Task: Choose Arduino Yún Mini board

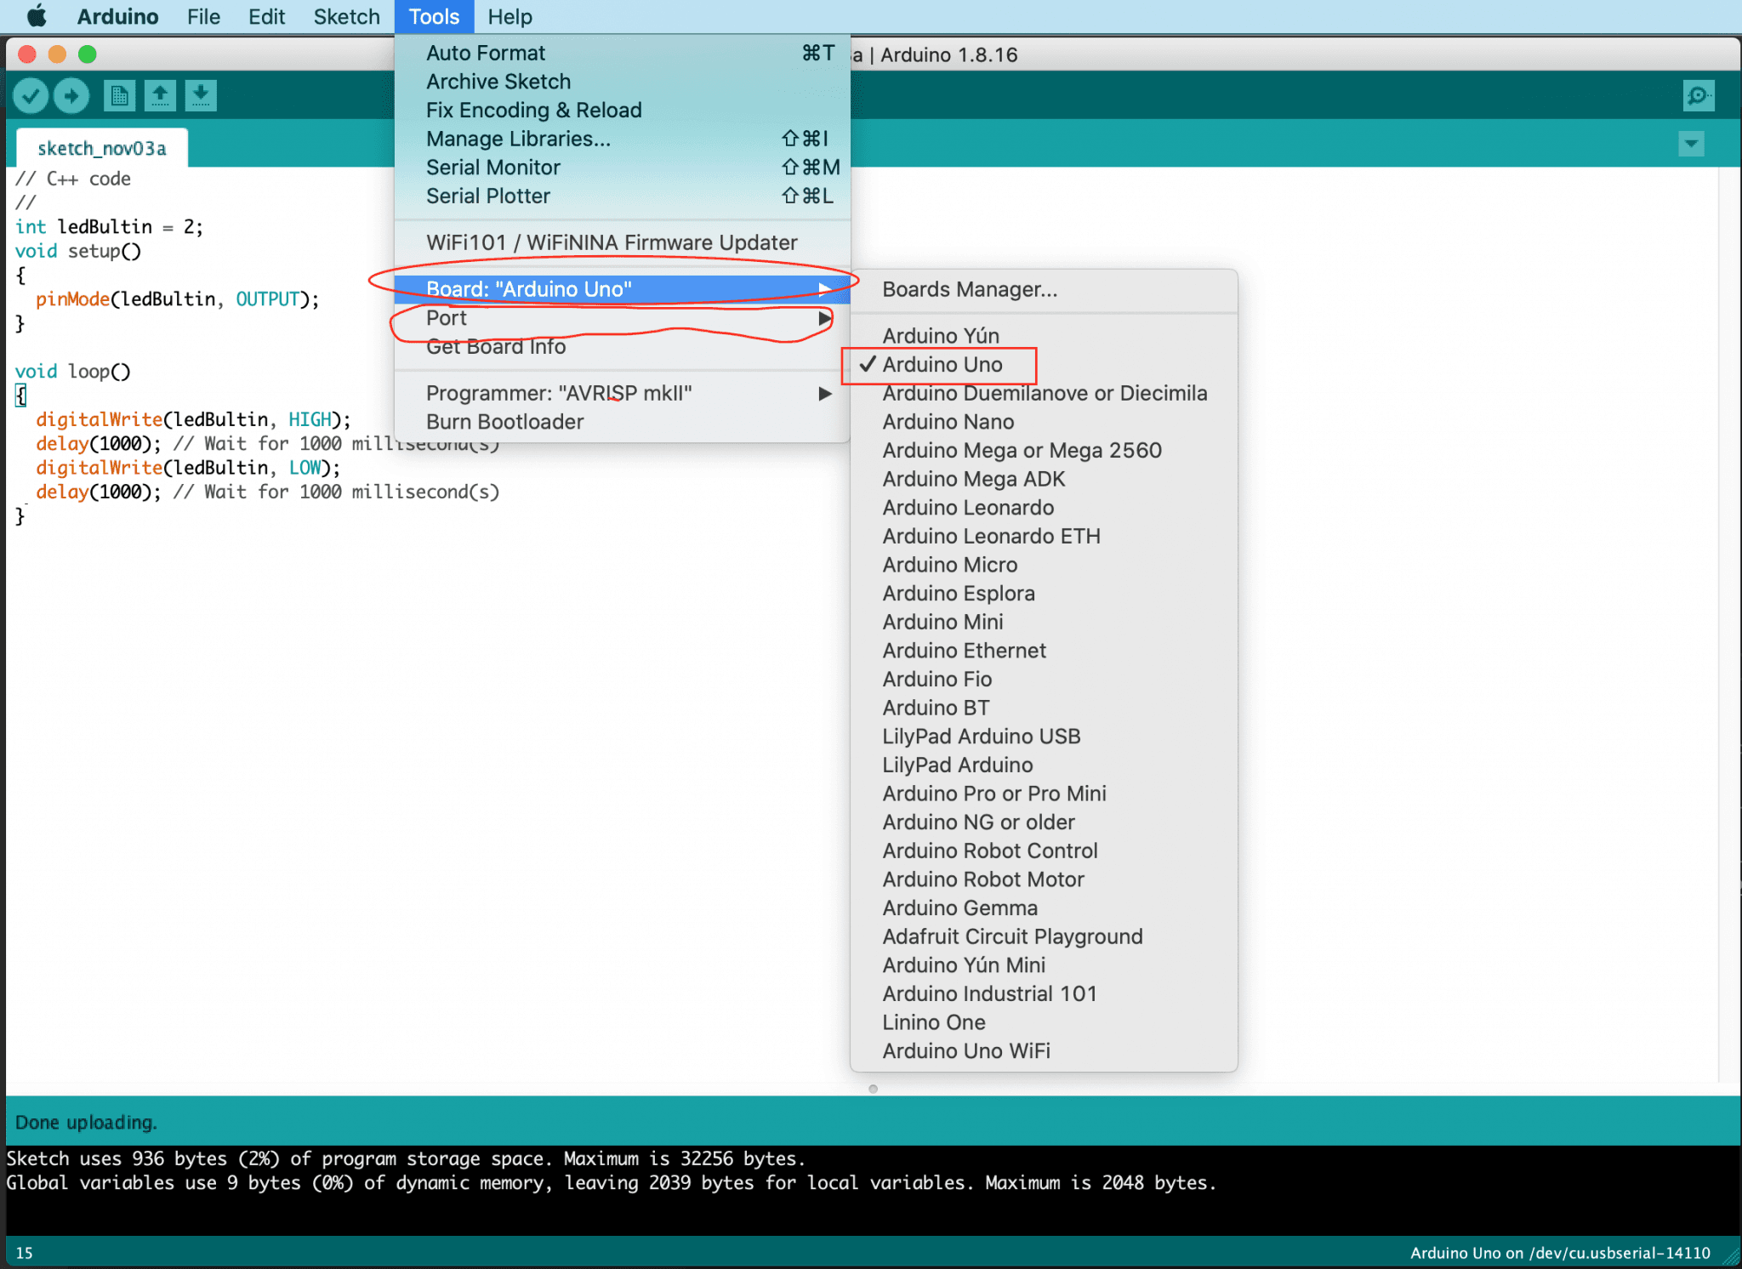Action: 1044,966
